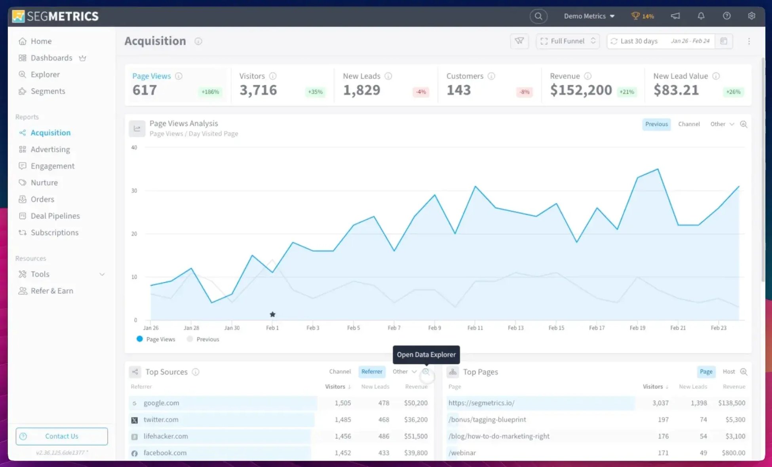
Task: Click the Page Views info icon
Action: [x=179, y=76]
